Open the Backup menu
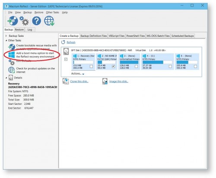 point(28,13)
